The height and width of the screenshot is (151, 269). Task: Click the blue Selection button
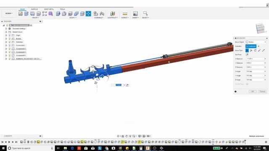(251, 46)
